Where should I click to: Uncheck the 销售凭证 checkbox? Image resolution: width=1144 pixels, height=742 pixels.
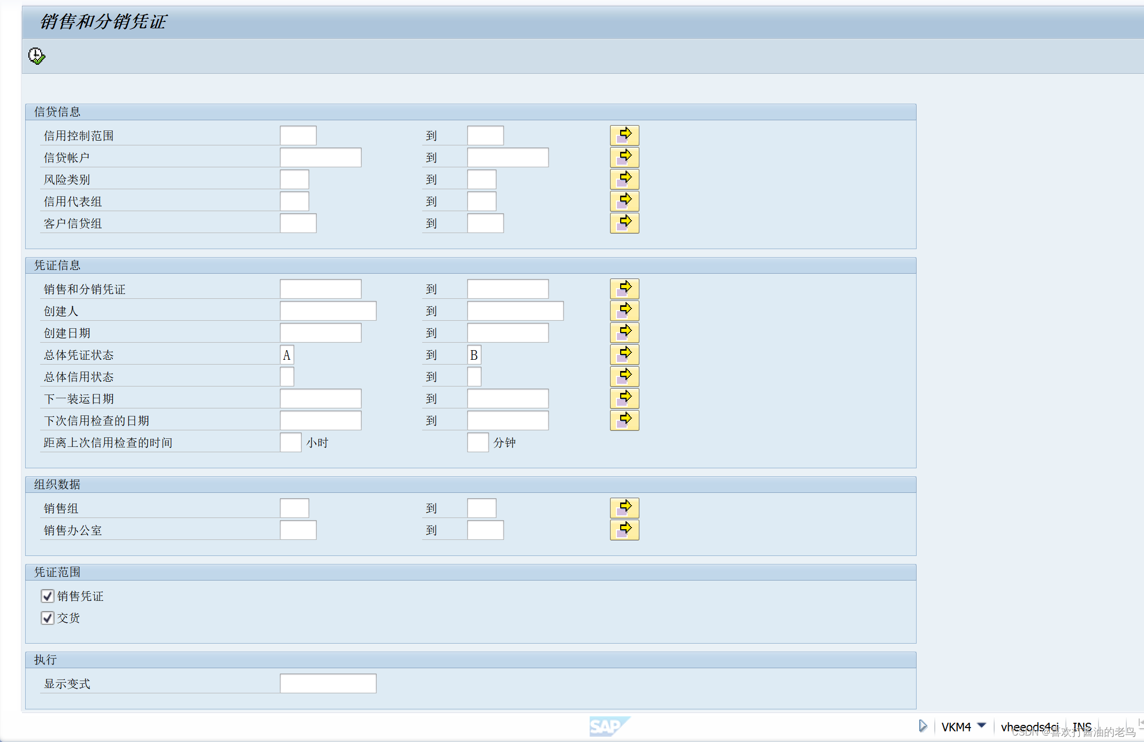[48, 596]
